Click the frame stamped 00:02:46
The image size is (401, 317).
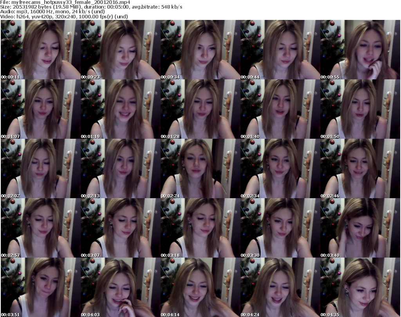(x=360, y=168)
